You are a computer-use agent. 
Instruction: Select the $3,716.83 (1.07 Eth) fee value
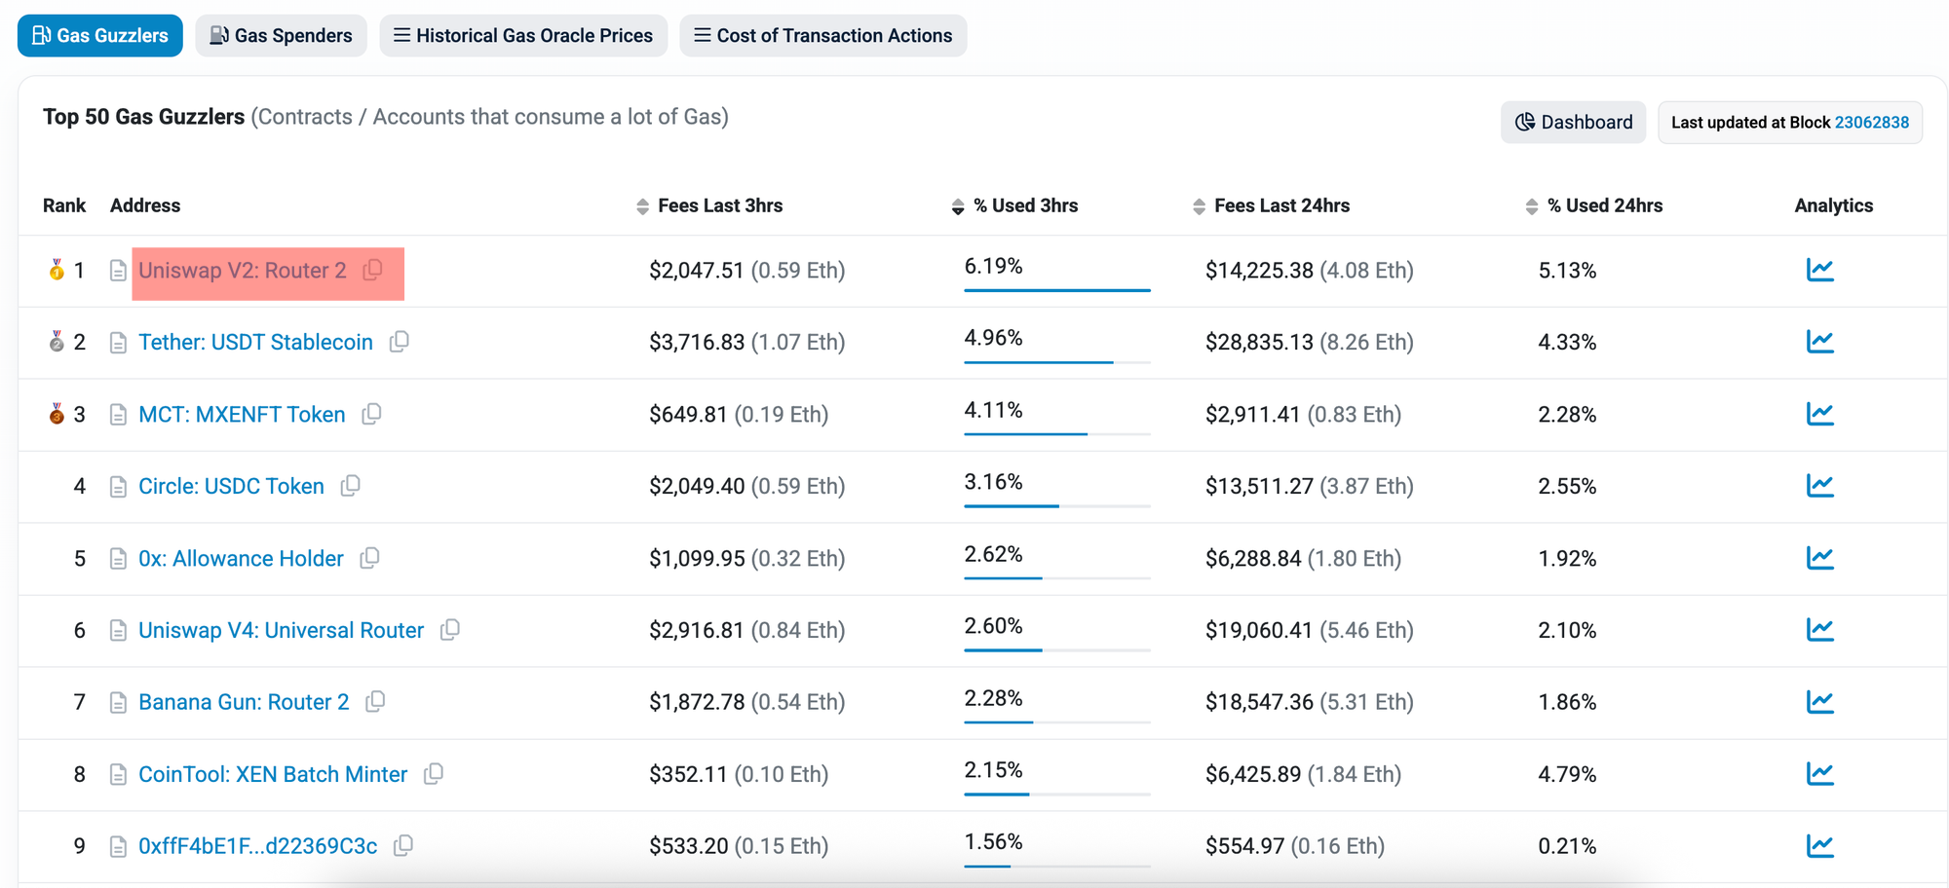746,343
